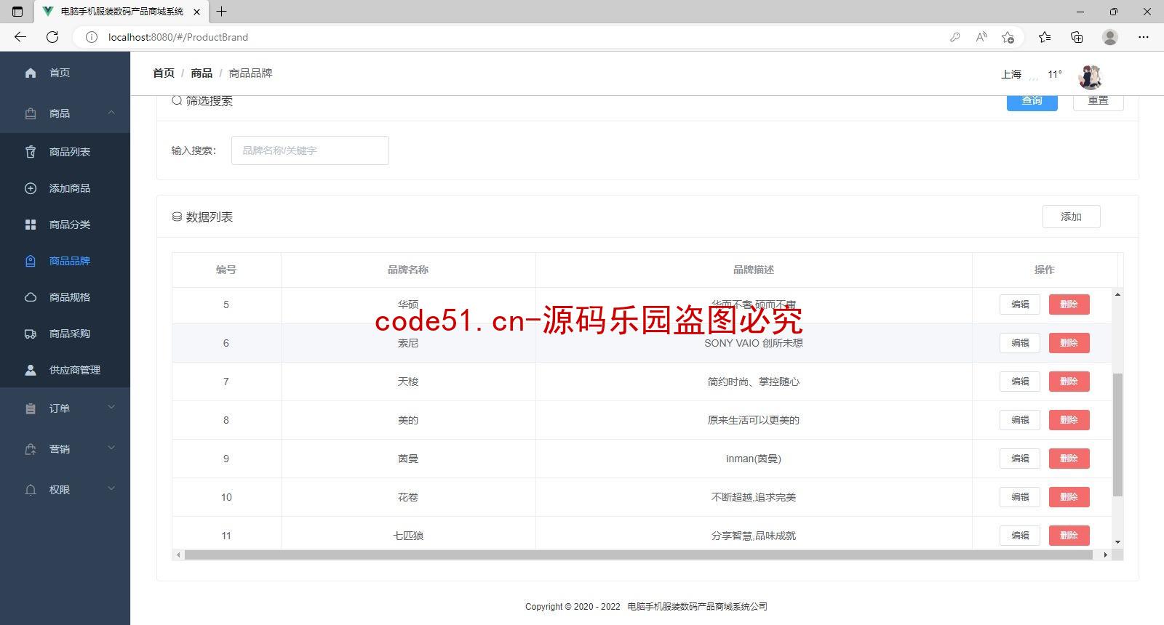Open the 添加商品 menu item
The height and width of the screenshot is (625, 1164).
(65, 188)
